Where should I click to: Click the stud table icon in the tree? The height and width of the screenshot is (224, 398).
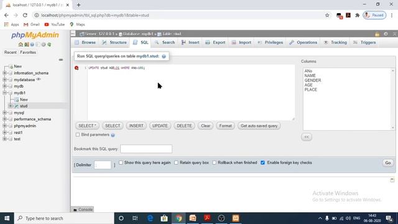click(17, 106)
